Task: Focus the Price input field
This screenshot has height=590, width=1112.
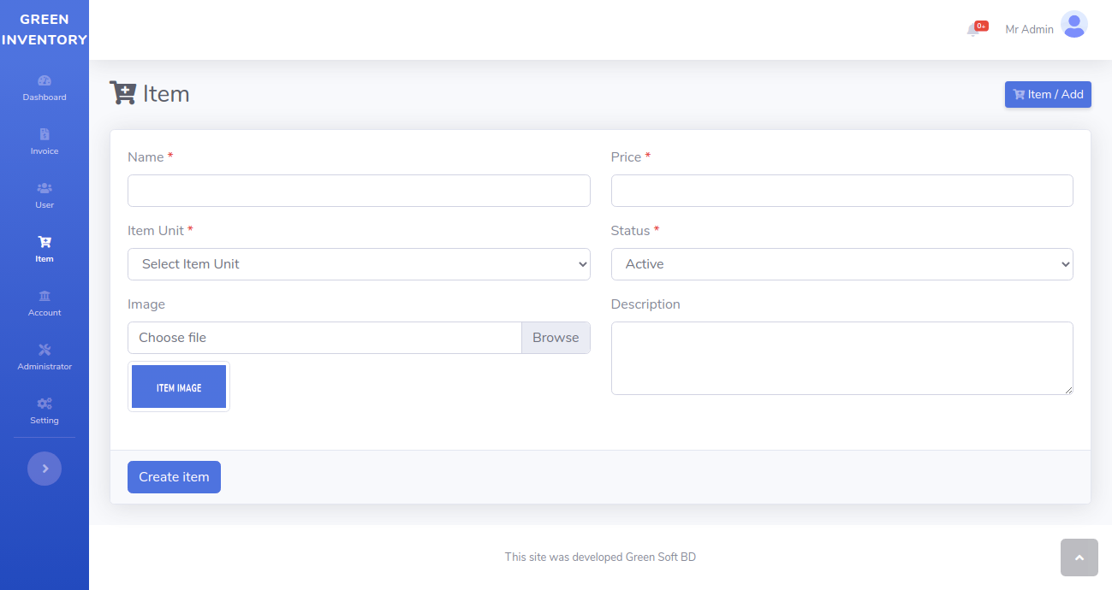Action: click(x=841, y=191)
